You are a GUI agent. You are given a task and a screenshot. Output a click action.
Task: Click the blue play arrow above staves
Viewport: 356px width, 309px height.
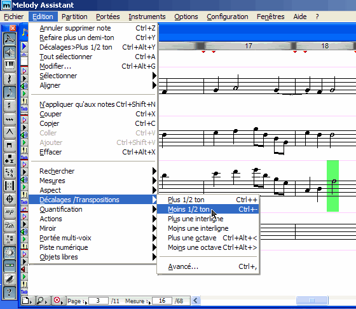point(24,46)
